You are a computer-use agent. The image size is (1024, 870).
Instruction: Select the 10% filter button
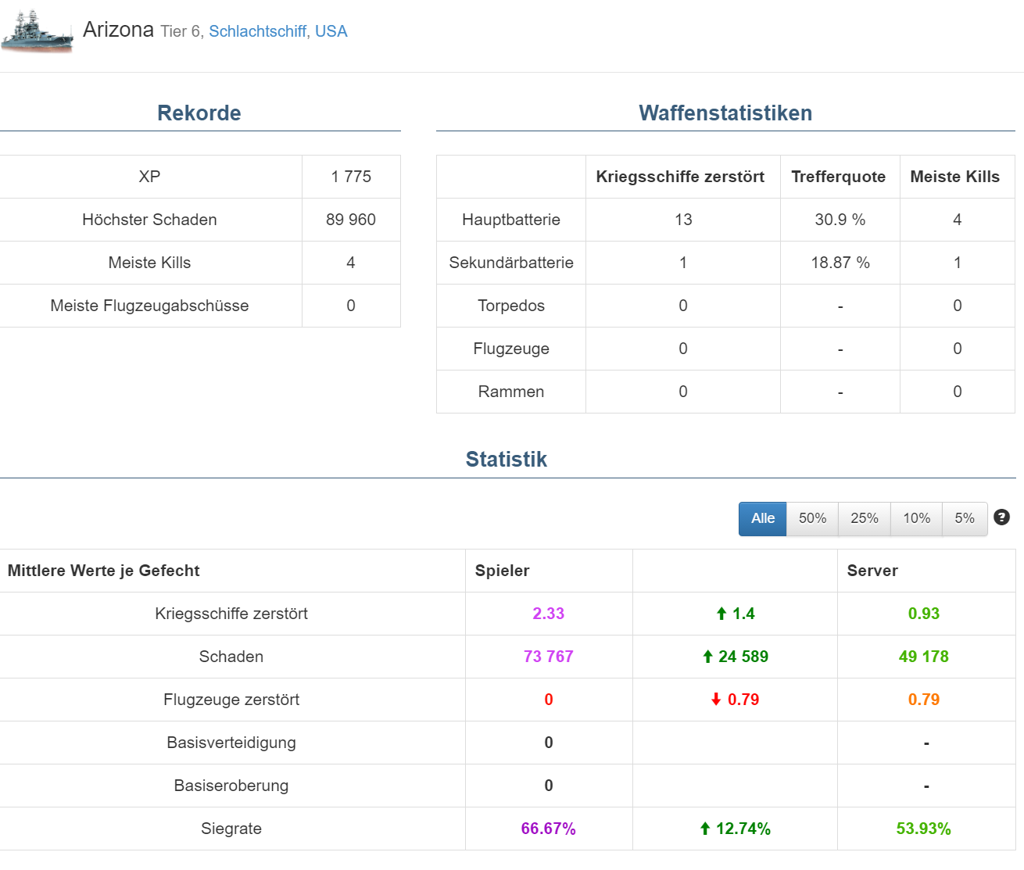(916, 519)
